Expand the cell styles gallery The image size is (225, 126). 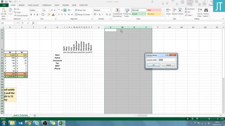click(x=163, y=15)
